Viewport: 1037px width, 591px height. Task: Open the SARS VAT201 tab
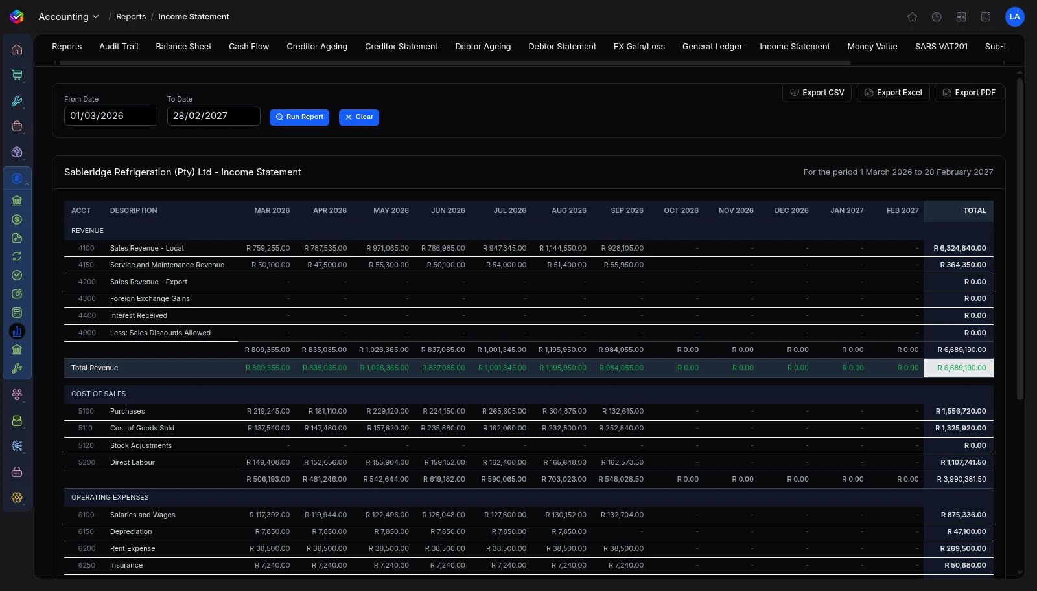pos(941,47)
